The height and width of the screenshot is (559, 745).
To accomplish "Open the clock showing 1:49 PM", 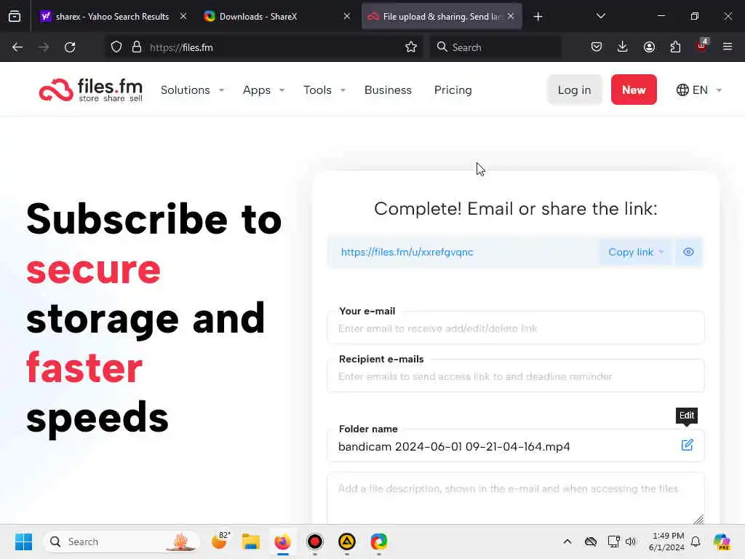I will point(666,542).
